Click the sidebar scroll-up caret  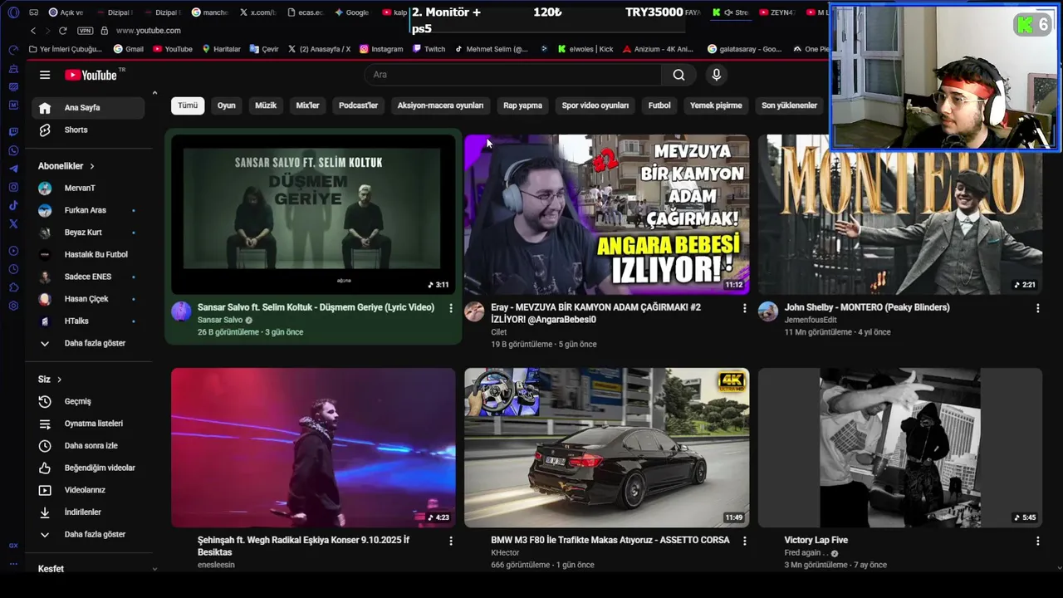(154, 92)
